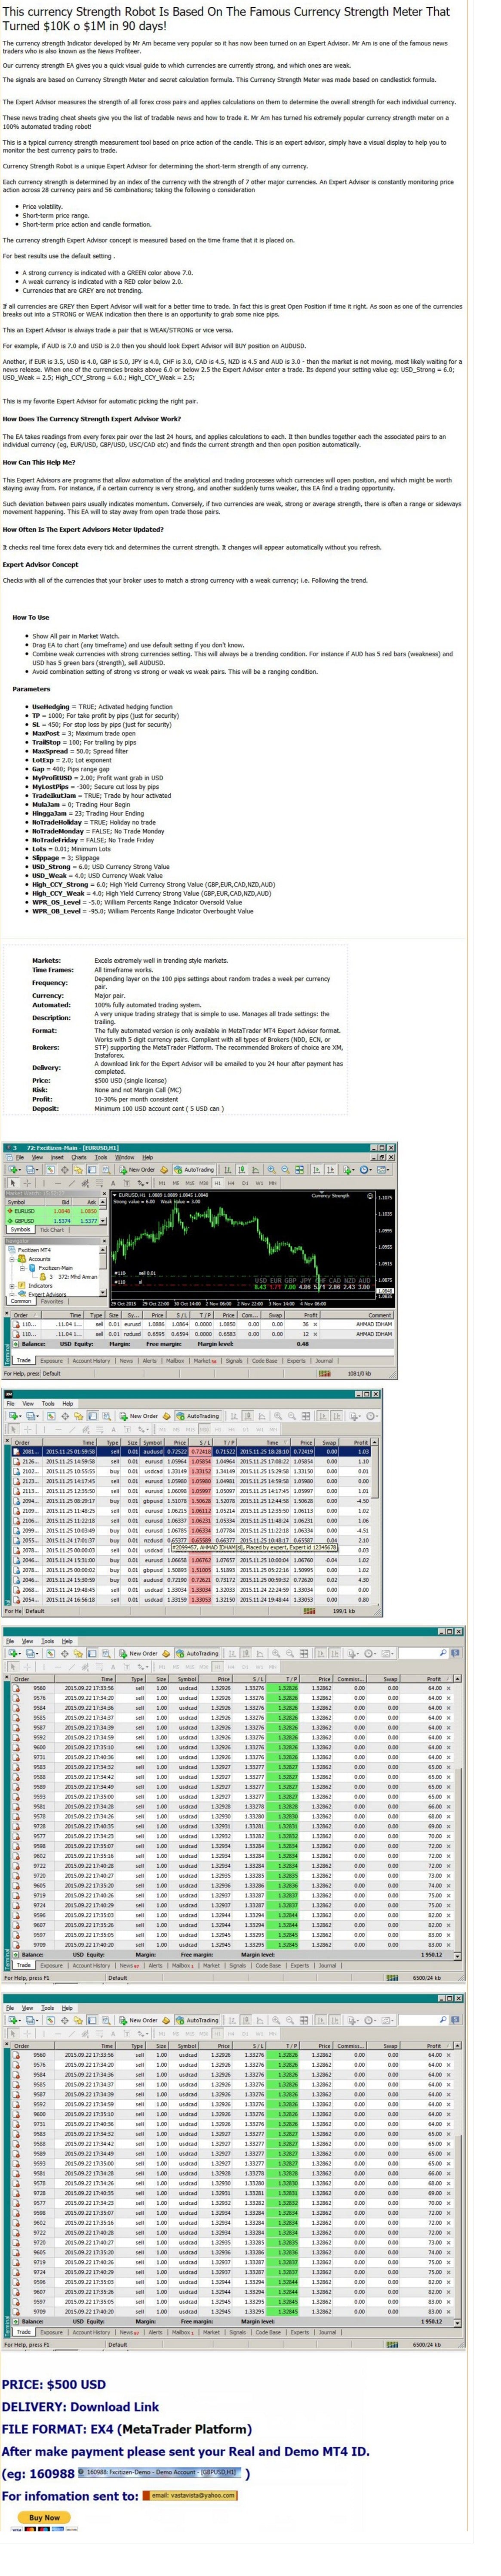Switch to Favorites tab in Navigator

point(53,1301)
